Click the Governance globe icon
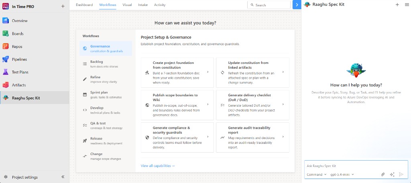 [85, 48]
